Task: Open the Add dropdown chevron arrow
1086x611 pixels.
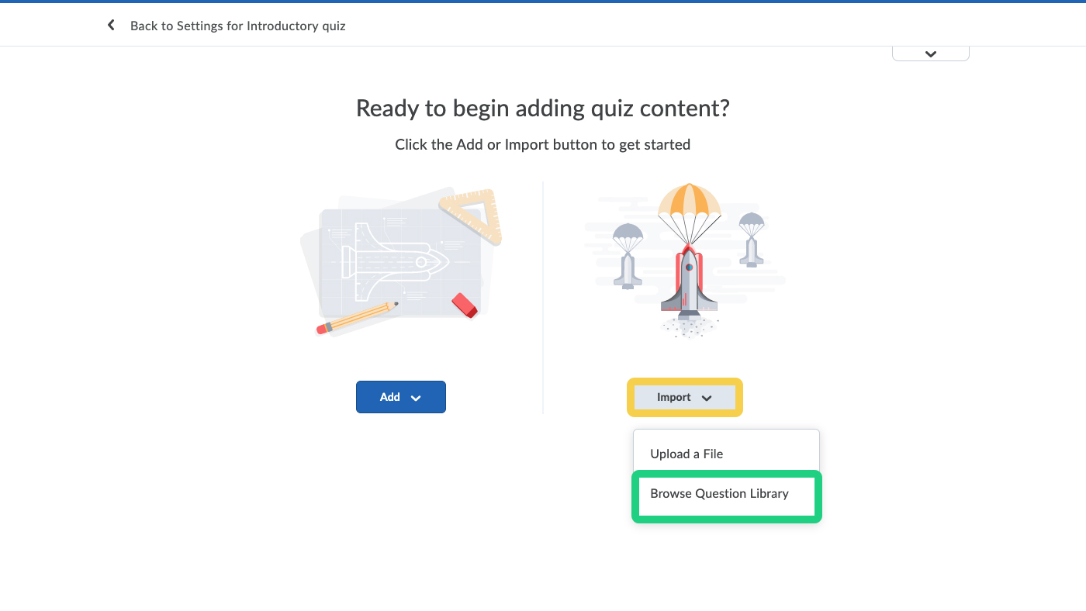Action: [416, 398]
